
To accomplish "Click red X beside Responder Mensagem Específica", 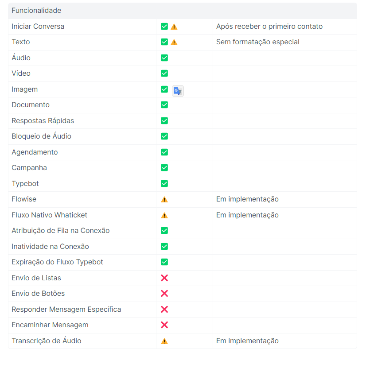I will click(164, 310).
